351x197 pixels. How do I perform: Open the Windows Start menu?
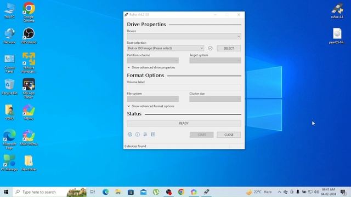(x=6, y=192)
